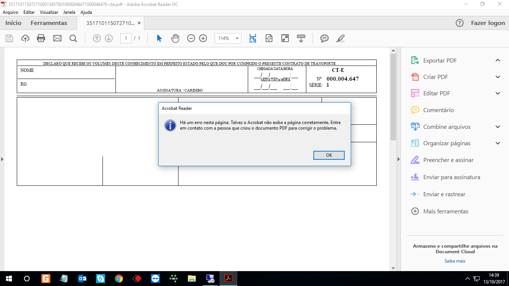Screen dimensions: 509x286
Task: Zoom in with plus icon
Action: click(x=203, y=38)
